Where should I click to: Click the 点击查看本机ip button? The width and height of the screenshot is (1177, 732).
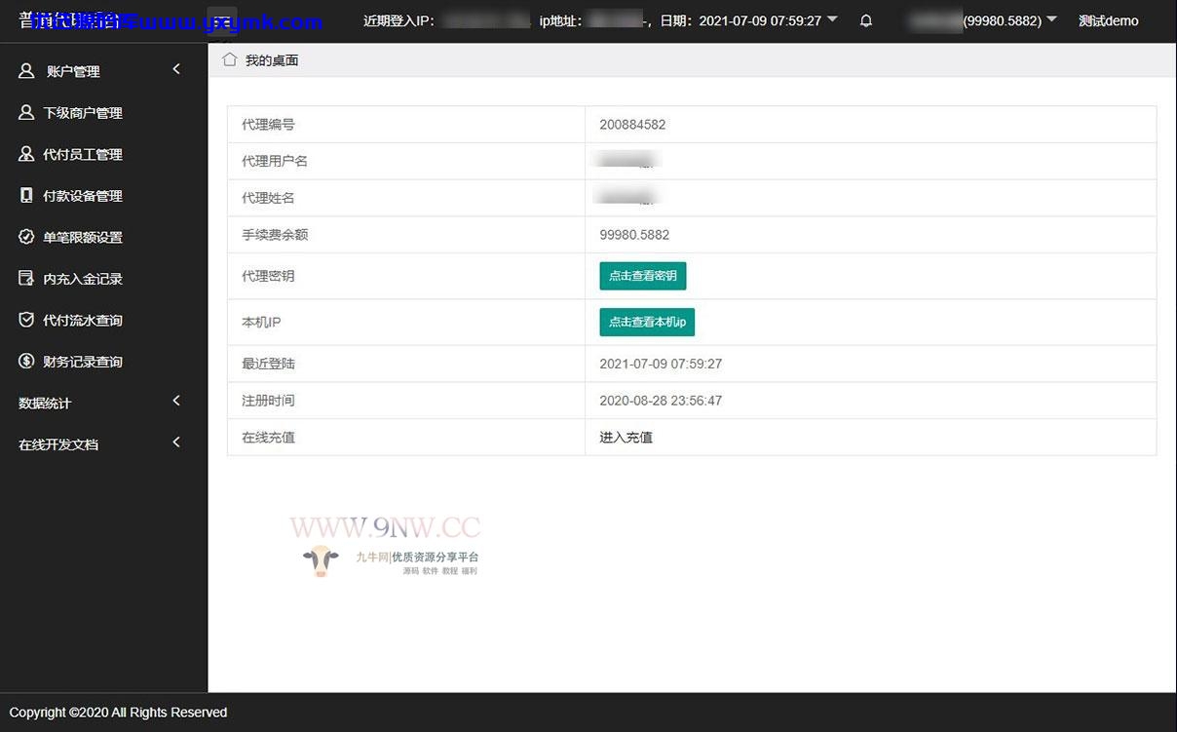647,322
